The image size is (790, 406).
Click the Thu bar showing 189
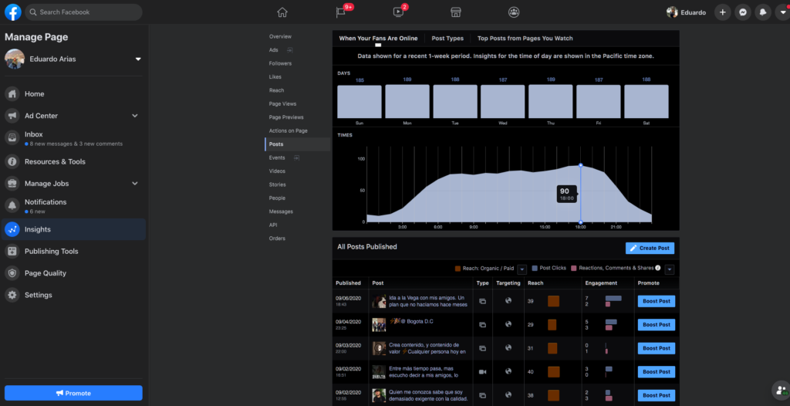click(x=551, y=101)
